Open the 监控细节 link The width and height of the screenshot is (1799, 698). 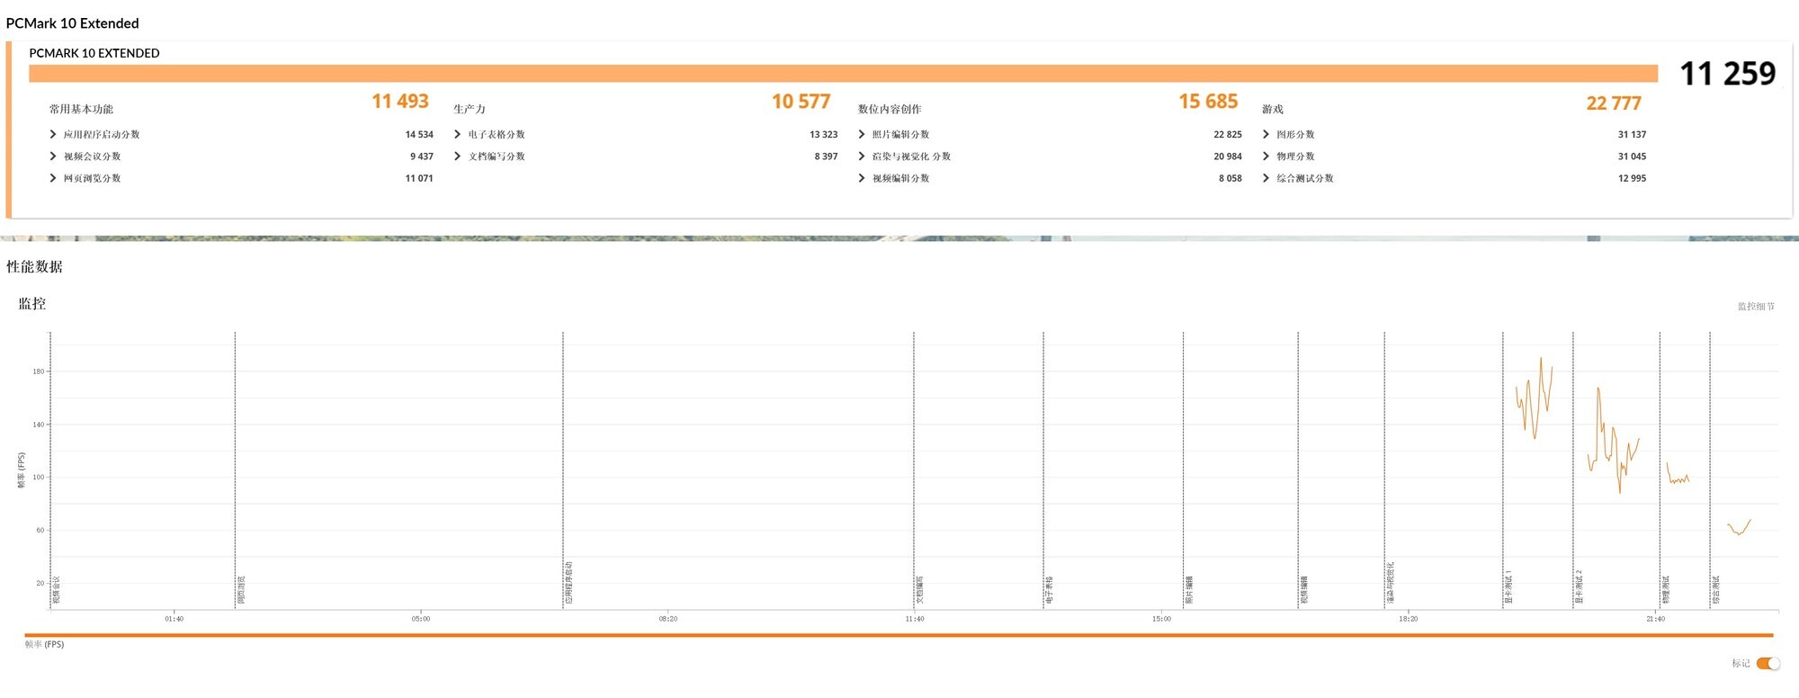pyautogui.click(x=1756, y=307)
